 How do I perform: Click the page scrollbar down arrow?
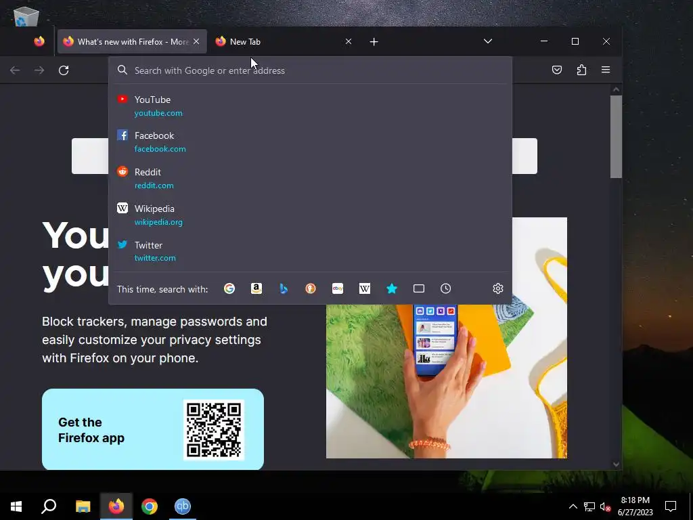pos(616,464)
